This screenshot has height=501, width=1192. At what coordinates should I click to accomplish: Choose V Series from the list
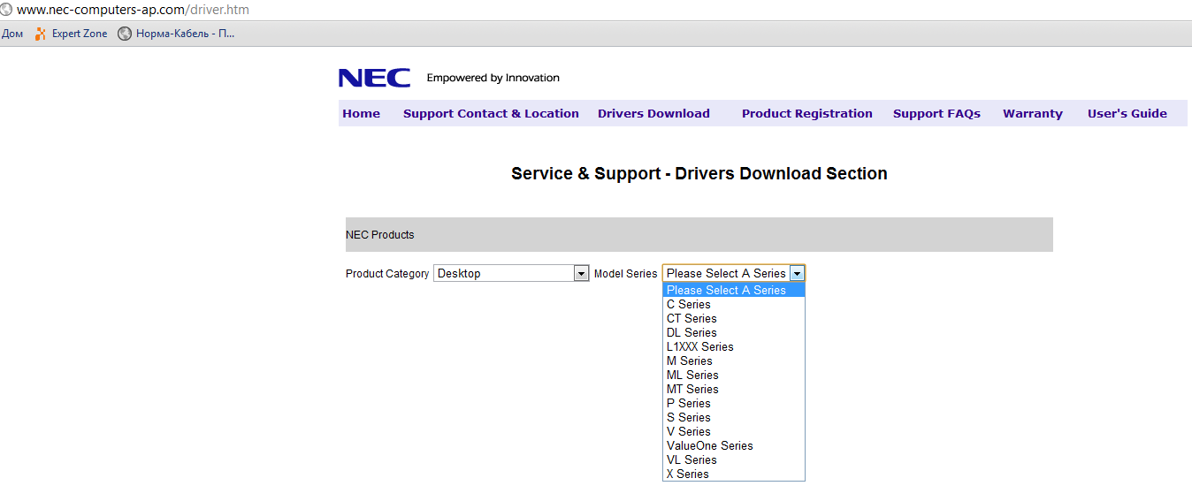(x=734, y=431)
